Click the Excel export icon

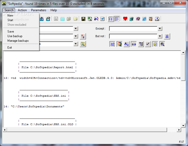coord(90,19)
